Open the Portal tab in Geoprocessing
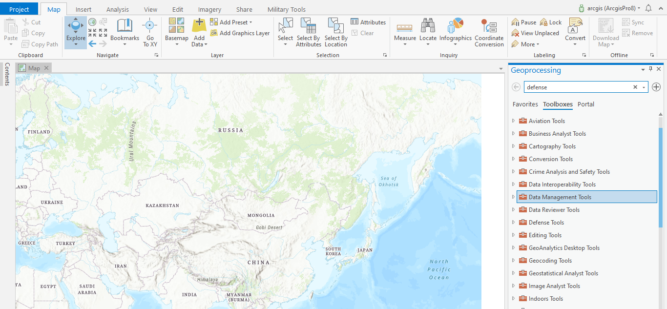The image size is (667, 309). [x=585, y=104]
